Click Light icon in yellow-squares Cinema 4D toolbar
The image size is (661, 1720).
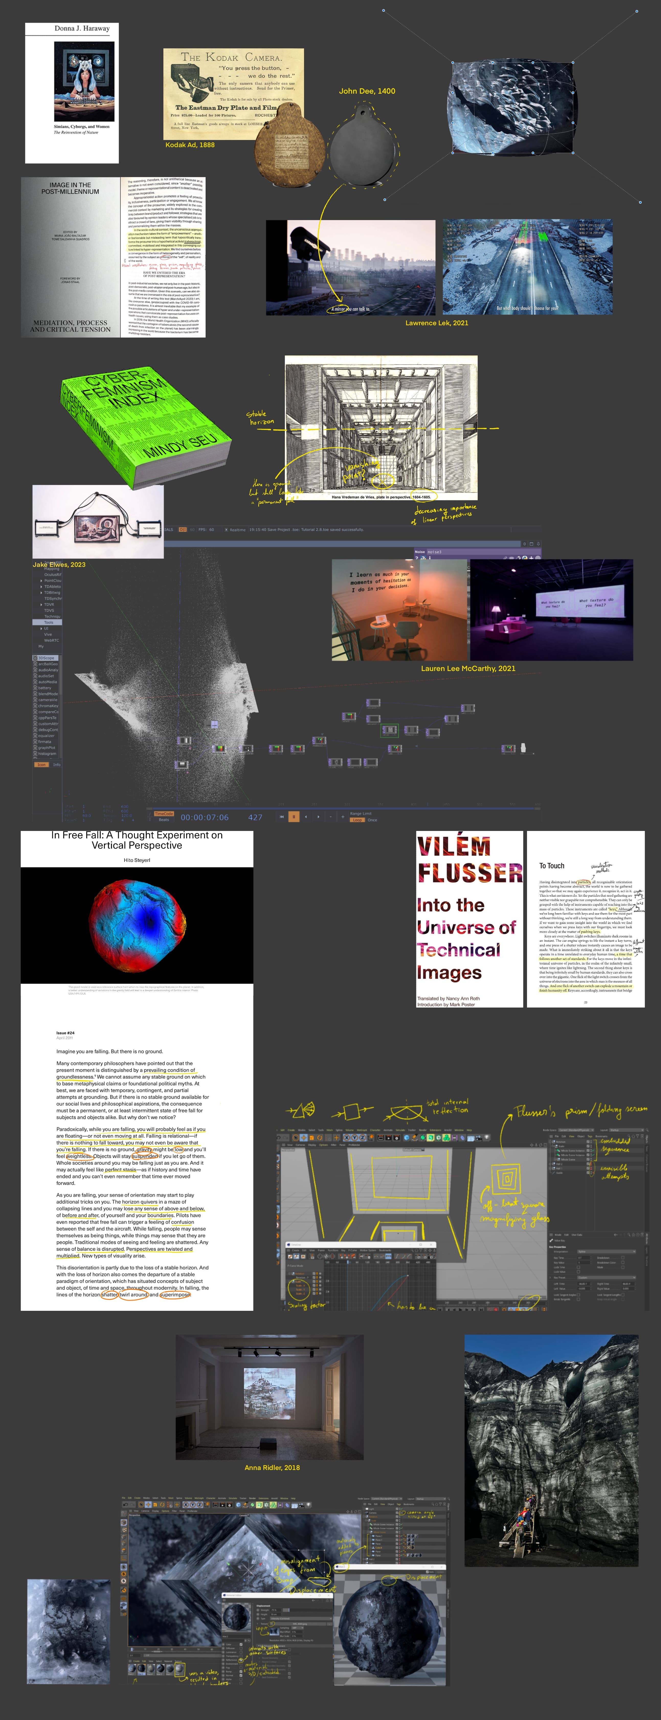point(487,1138)
